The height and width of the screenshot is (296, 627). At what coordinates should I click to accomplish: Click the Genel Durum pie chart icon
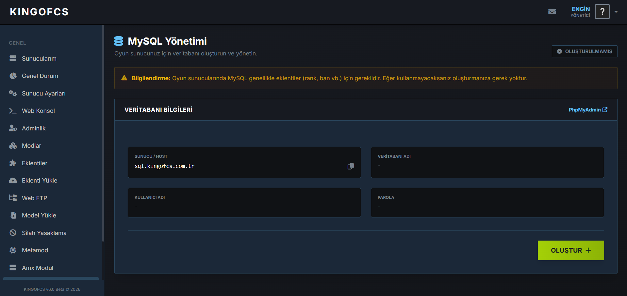(x=13, y=76)
